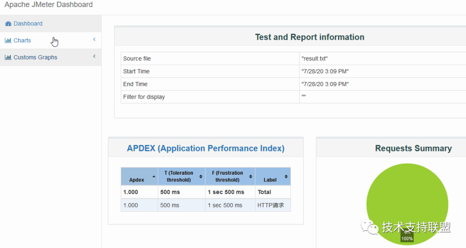Image resolution: width=466 pixels, height=248 pixels.
Task: Click the WeChat logo watermark
Action: tap(369, 227)
